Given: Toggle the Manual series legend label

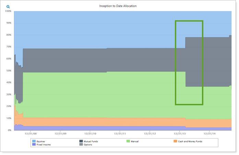Looking at the screenshot, I should [135, 141].
